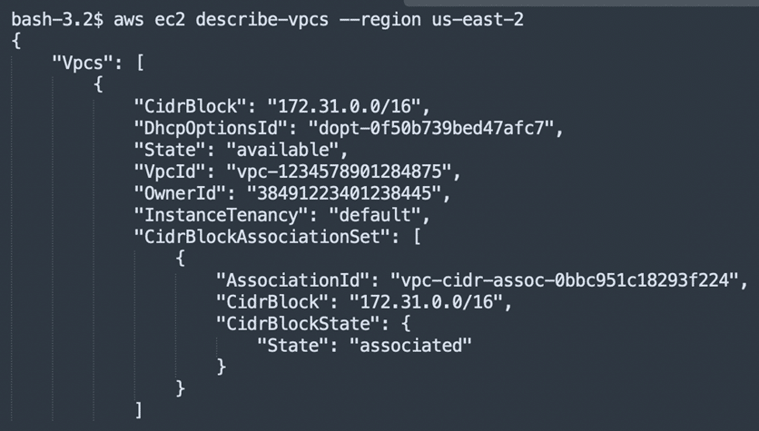Click the describe-vpcs command word
Viewport: 759px width, 431px height.
click(x=261, y=20)
